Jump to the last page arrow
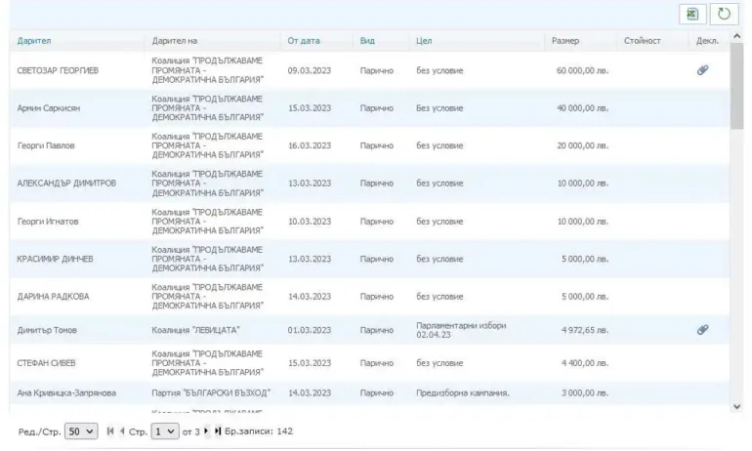The height and width of the screenshot is (451, 752). coord(216,431)
